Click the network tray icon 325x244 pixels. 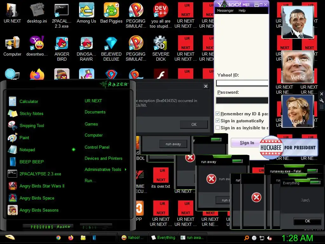[x=262, y=238]
